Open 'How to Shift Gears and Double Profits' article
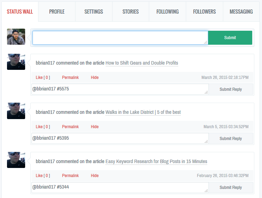This screenshot has height=198, width=262. point(142,63)
